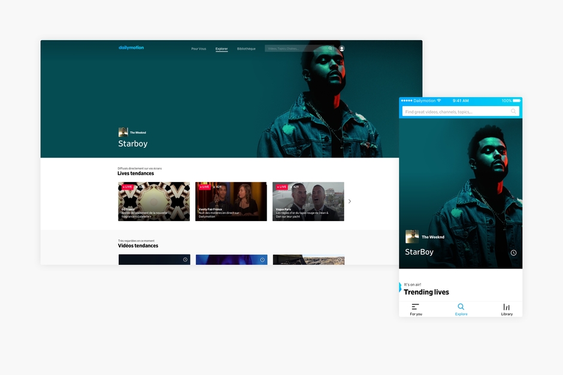The width and height of the screenshot is (563, 375).
Task: Click the dailymotion logo on desktop site
Action: click(131, 47)
